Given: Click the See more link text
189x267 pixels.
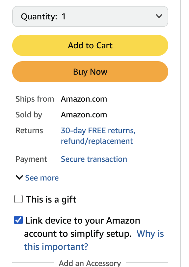Looking at the screenshot, I should click(42, 178).
